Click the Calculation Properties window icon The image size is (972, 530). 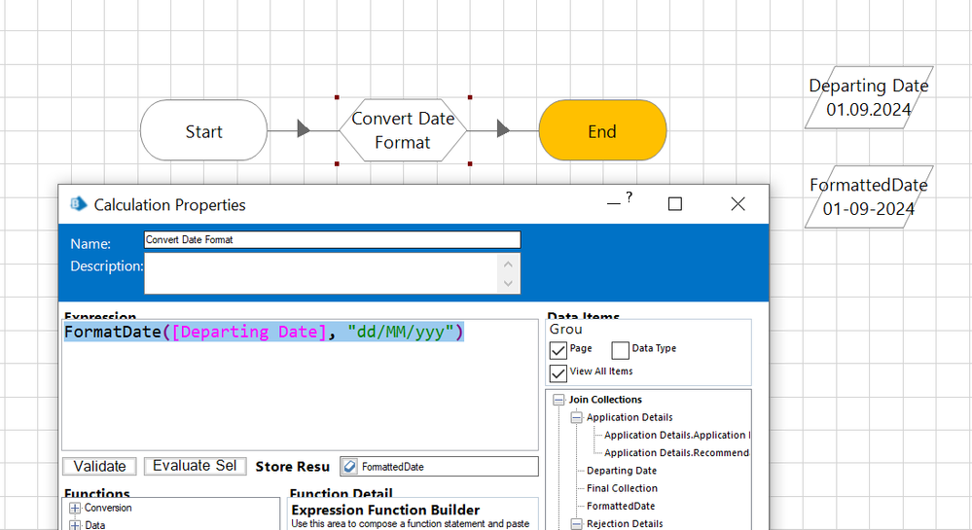click(79, 204)
